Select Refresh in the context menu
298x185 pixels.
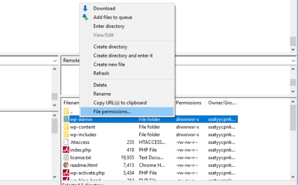click(x=101, y=73)
